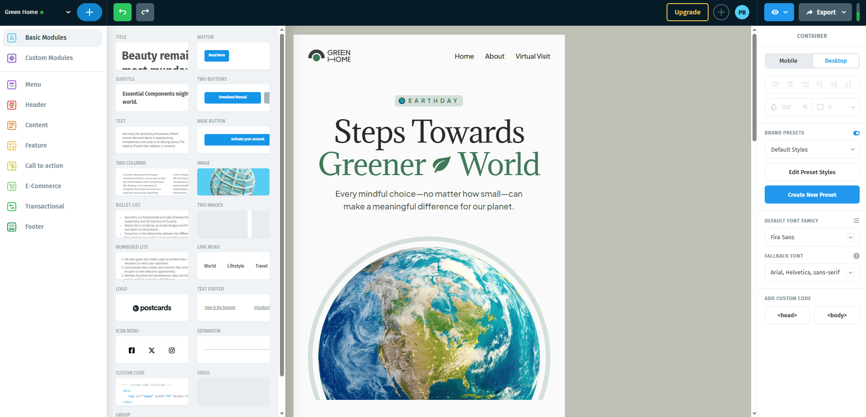This screenshot has width=866, height=417.
Task: Click About in the email navigation
Action: coord(495,56)
